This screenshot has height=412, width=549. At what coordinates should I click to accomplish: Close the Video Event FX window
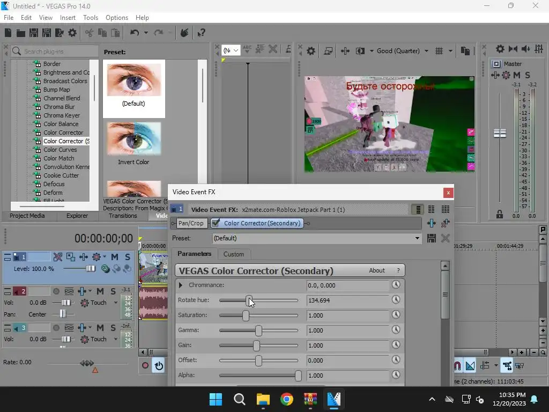[x=448, y=193]
